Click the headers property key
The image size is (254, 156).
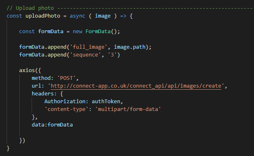pyautogui.click(x=43, y=94)
